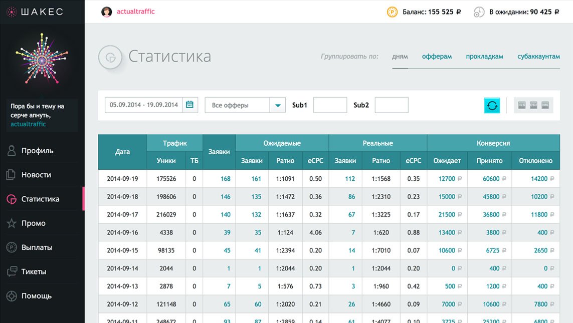Group statistics by прокладкам

coord(484,56)
